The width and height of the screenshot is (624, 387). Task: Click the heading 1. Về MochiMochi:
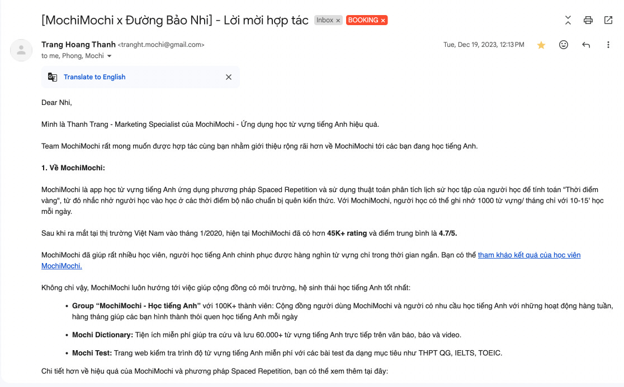click(73, 168)
